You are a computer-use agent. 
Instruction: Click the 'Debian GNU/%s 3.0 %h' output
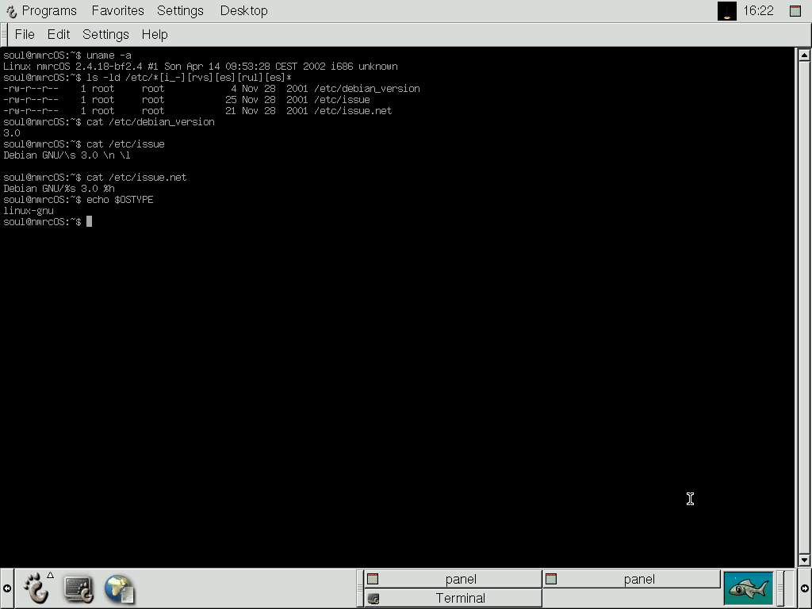point(59,189)
